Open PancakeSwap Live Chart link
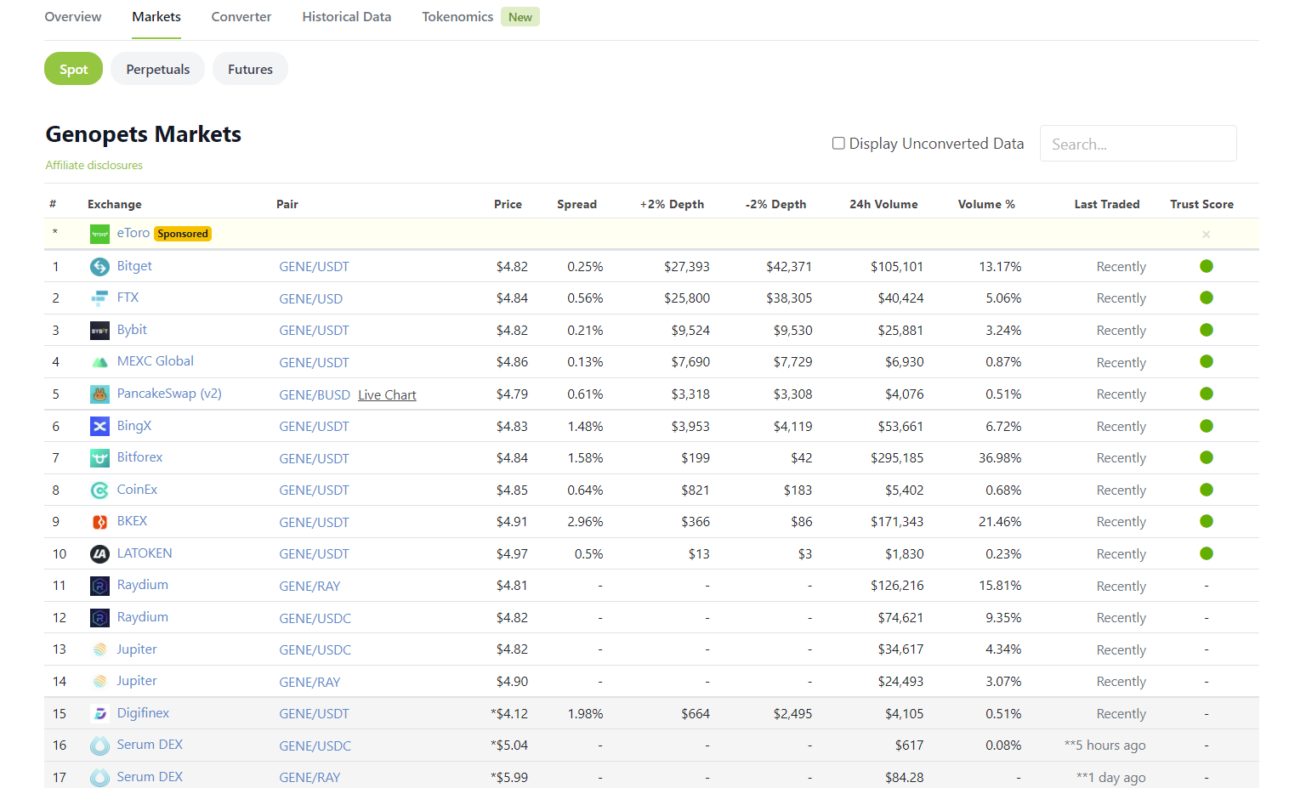The image size is (1289, 788). click(x=387, y=395)
